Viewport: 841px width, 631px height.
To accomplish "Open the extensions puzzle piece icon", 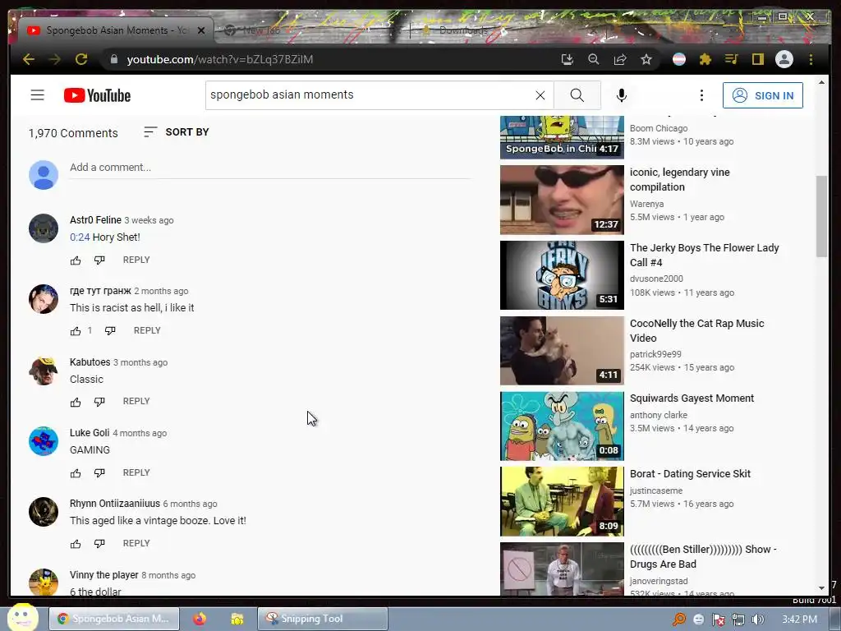I will [x=705, y=59].
